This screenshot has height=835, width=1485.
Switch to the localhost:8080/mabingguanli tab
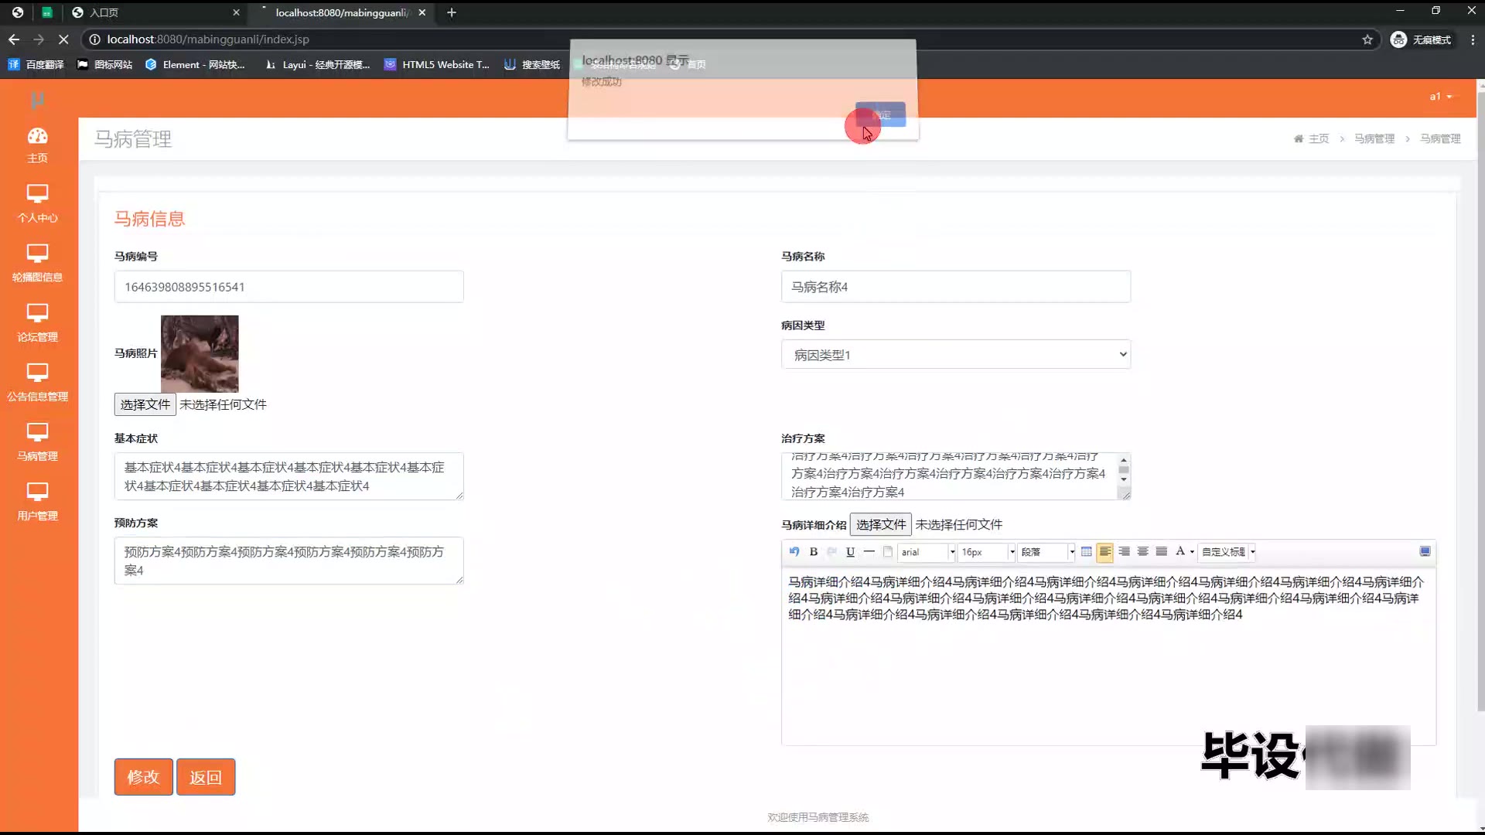pos(343,12)
